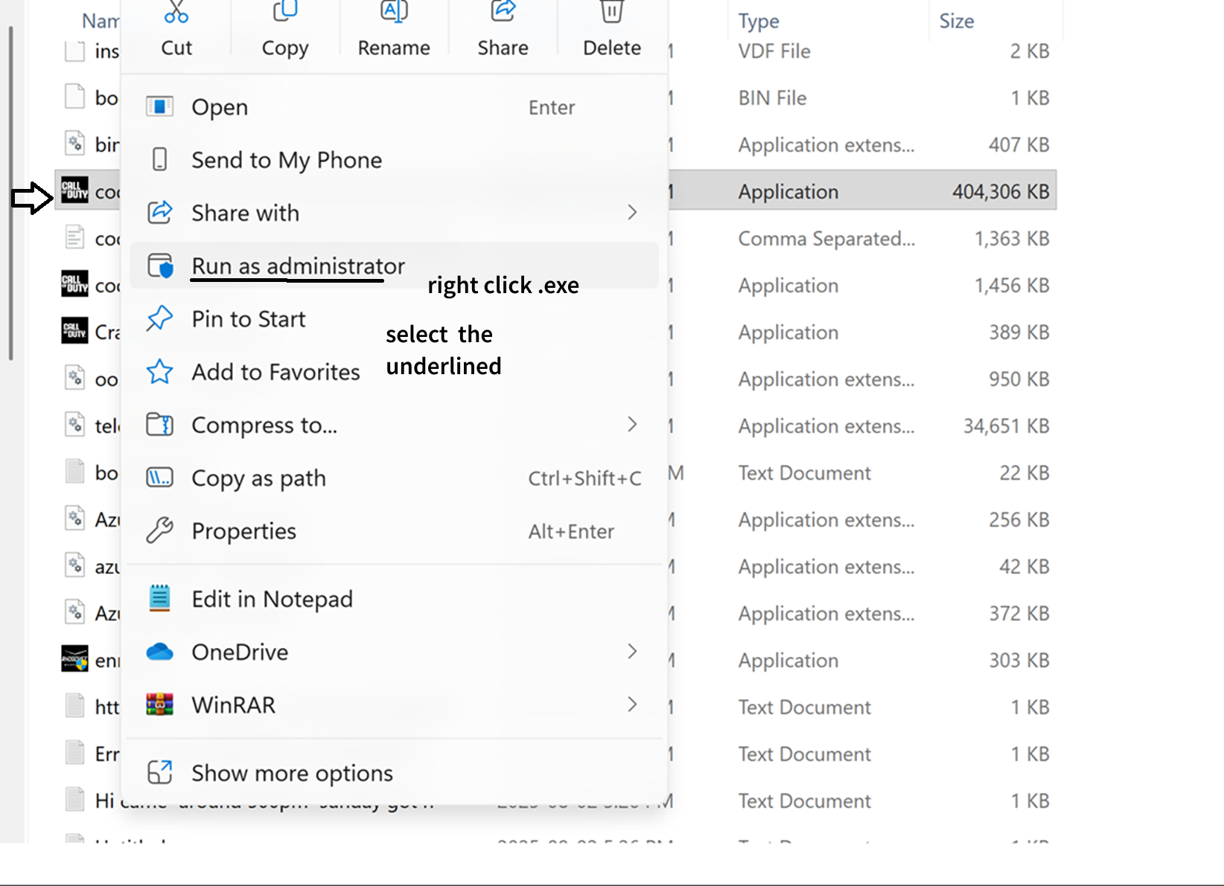Screen dimensions: 1224x886
Task: Click the Size column header
Action: (x=957, y=21)
